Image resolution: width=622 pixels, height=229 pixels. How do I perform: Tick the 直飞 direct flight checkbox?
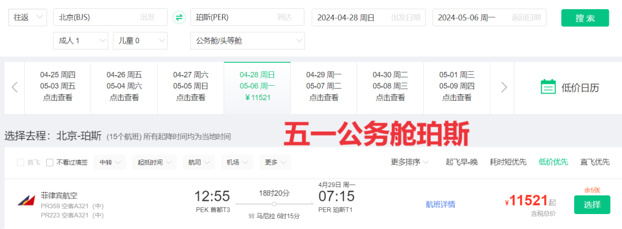pyautogui.click(x=20, y=162)
